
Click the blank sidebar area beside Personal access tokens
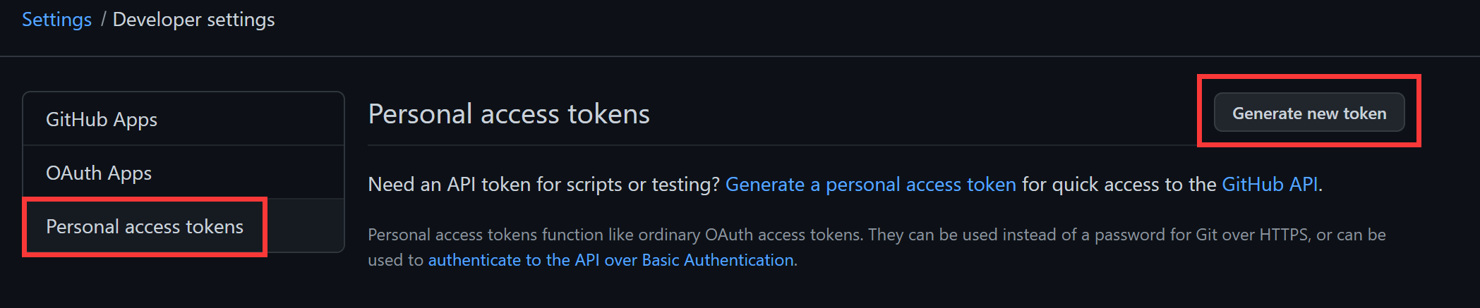pyautogui.click(x=305, y=226)
